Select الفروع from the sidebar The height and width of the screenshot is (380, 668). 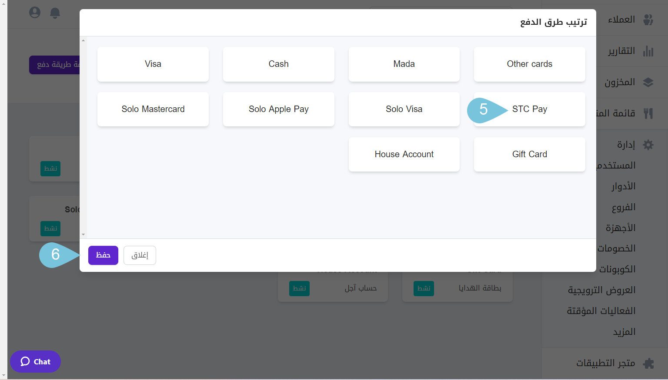click(623, 207)
